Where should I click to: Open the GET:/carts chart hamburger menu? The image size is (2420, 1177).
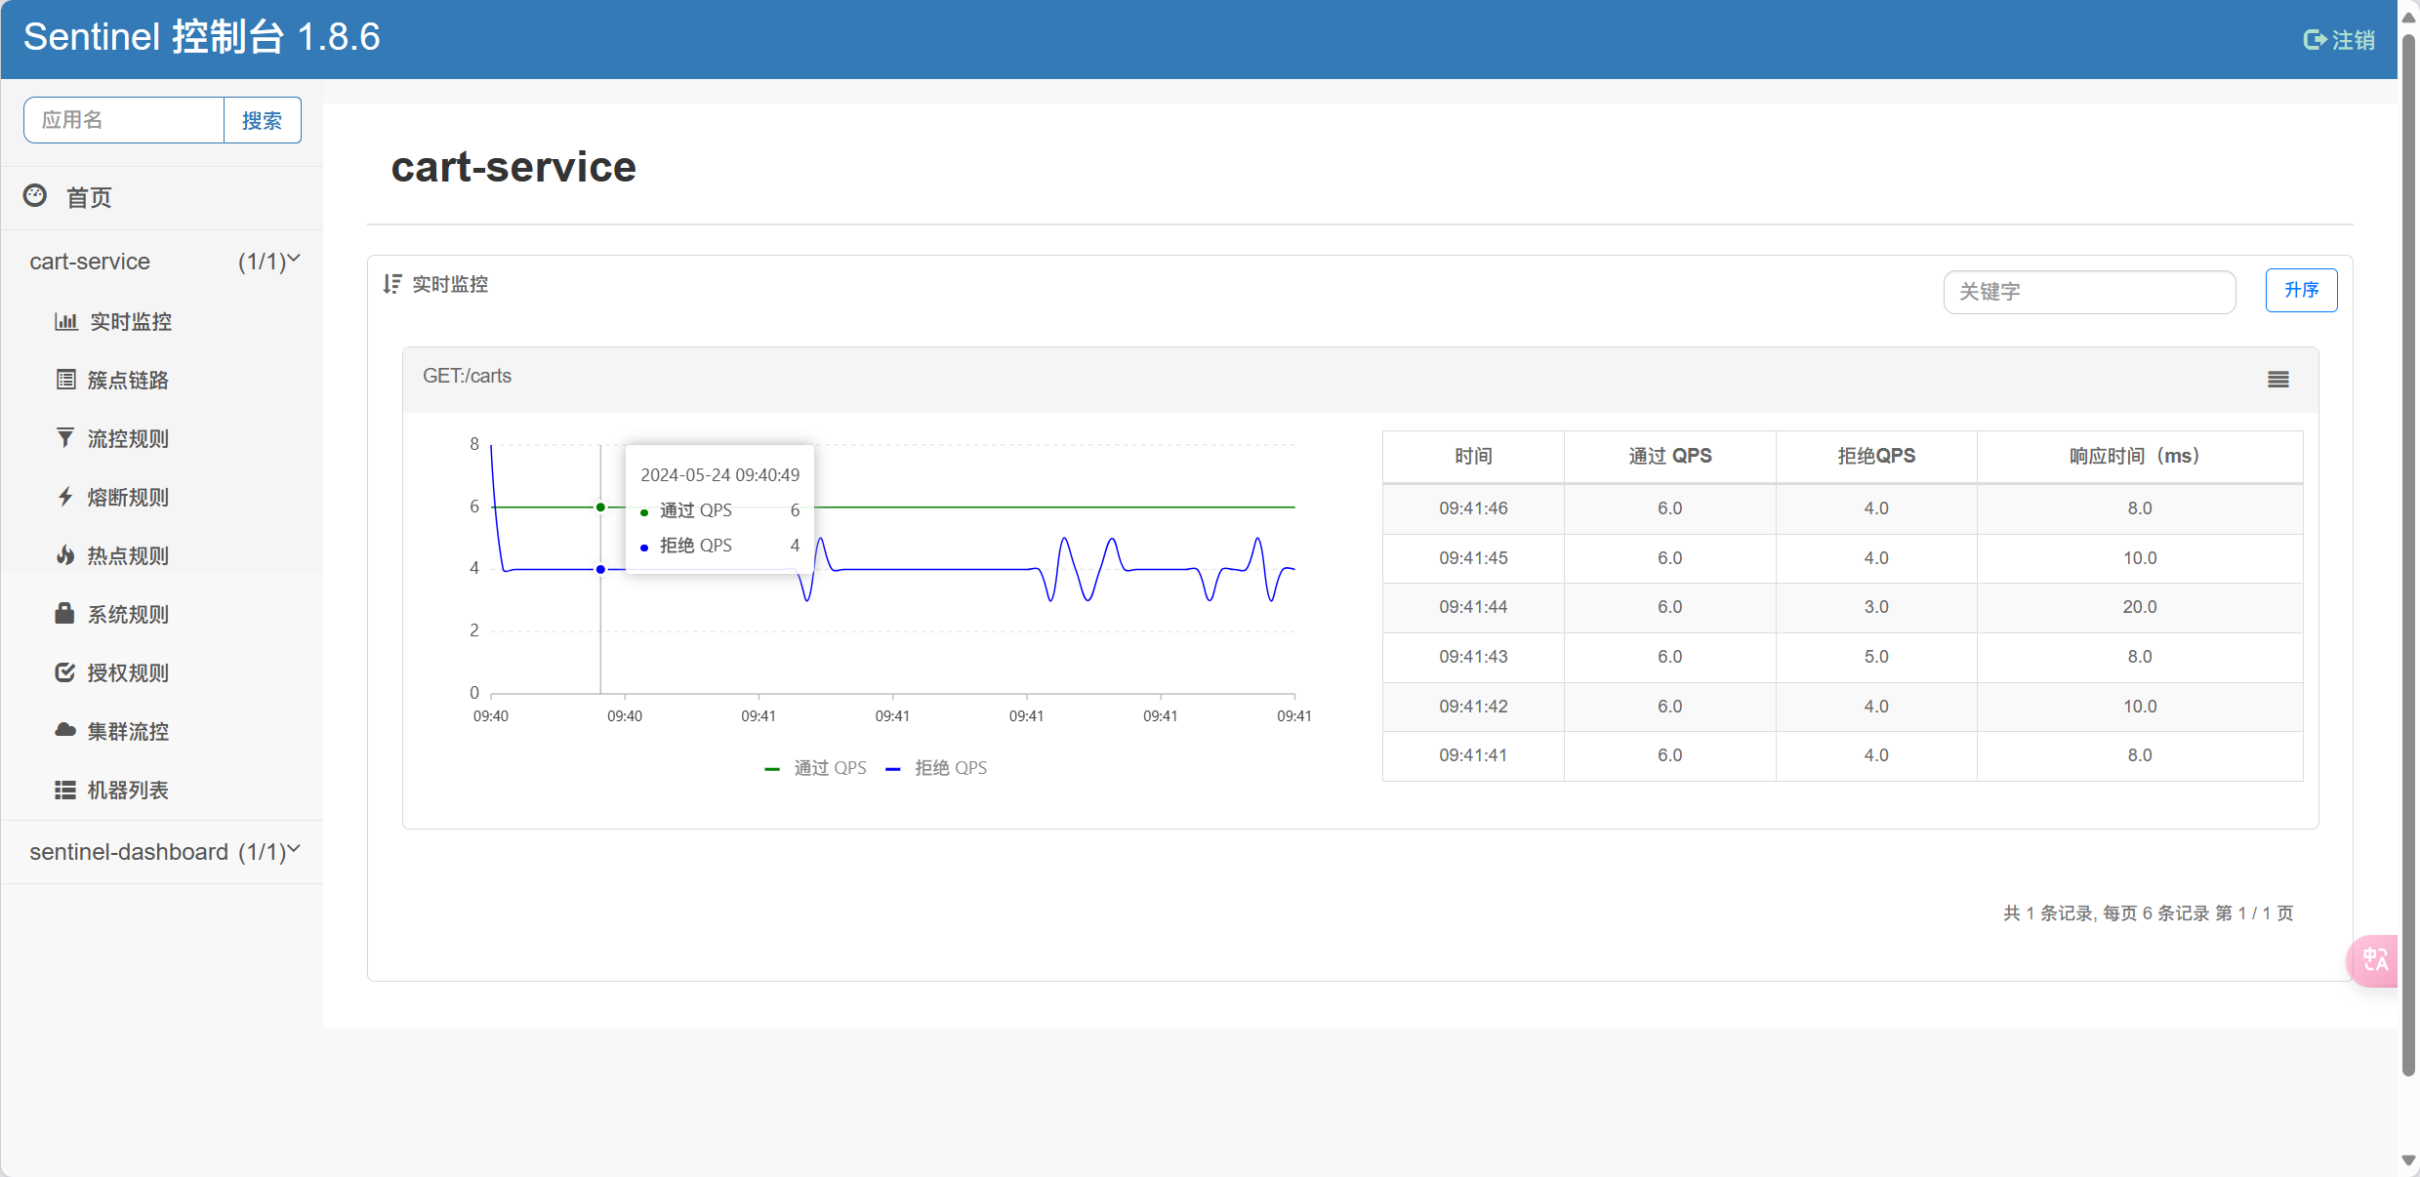pos(2277,380)
